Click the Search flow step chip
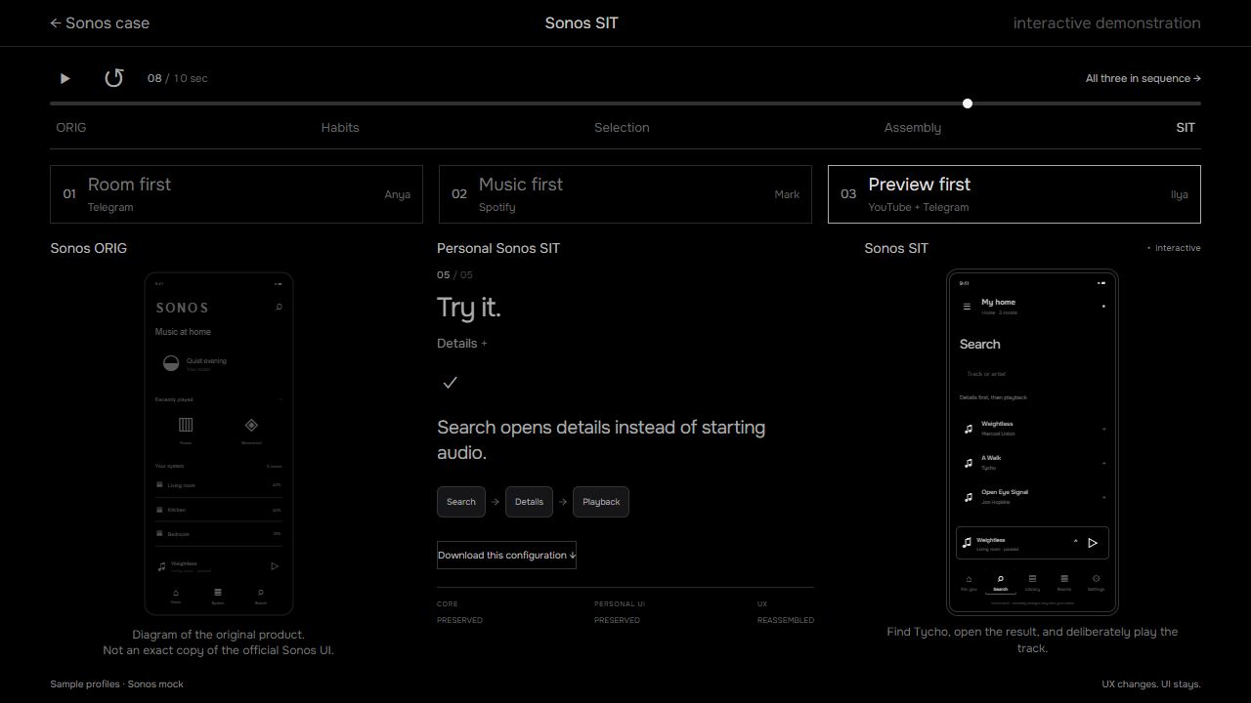The image size is (1251, 703). [x=461, y=502]
